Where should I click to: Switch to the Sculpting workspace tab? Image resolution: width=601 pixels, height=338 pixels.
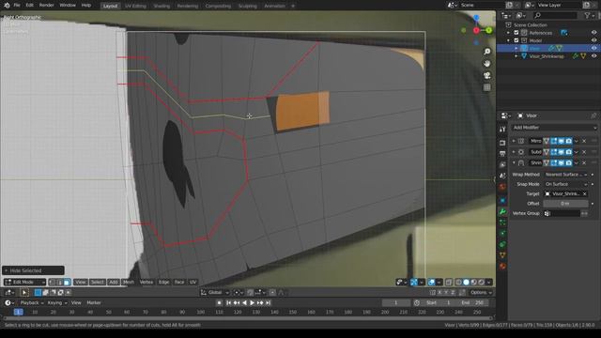click(x=248, y=6)
